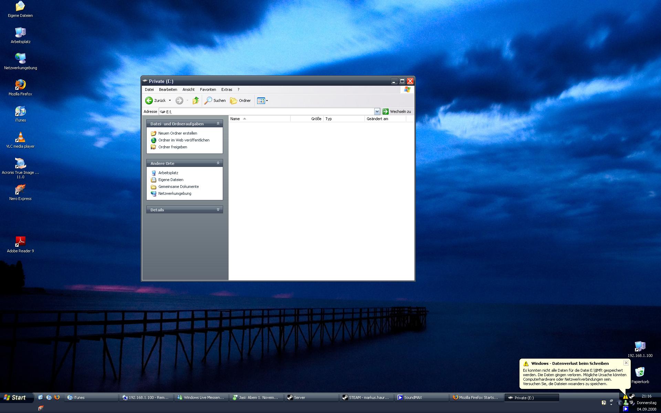Open the Extras menu
This screenshot has width=661, height=413.
tap(227, 89)
